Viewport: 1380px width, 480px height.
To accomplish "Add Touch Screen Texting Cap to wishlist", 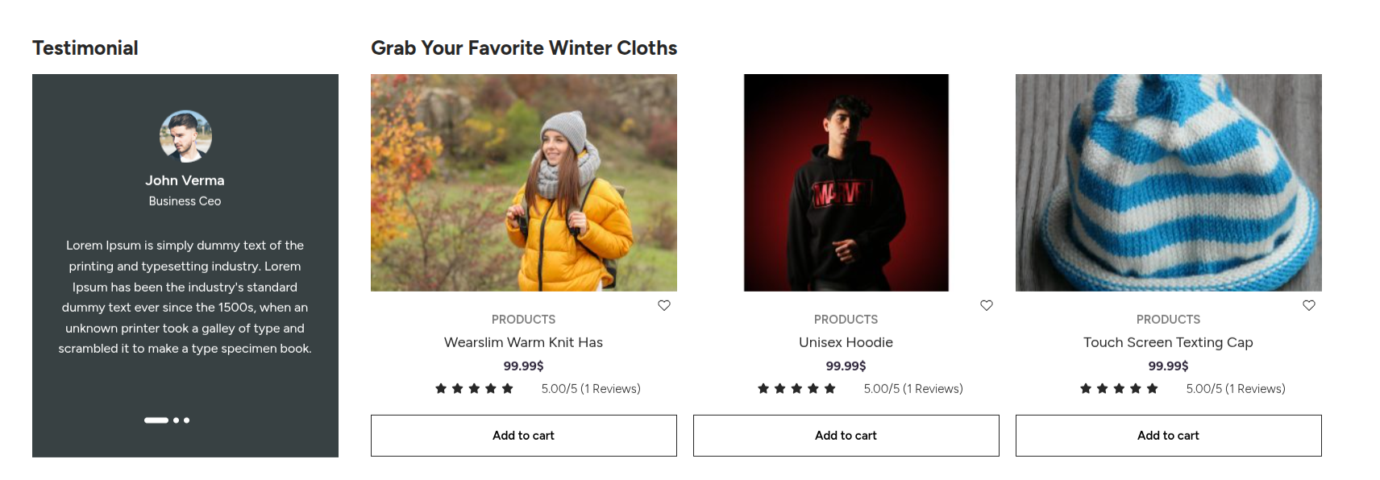I will coord(1309,305).
